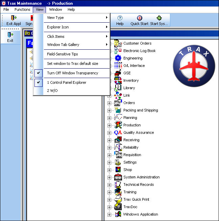Select the Training module icon
Image resolution: width=219 pixels, height=221 pixels.
[x=118, y=192]
